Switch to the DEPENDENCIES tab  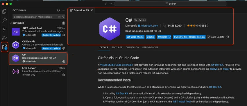(150, 47)
